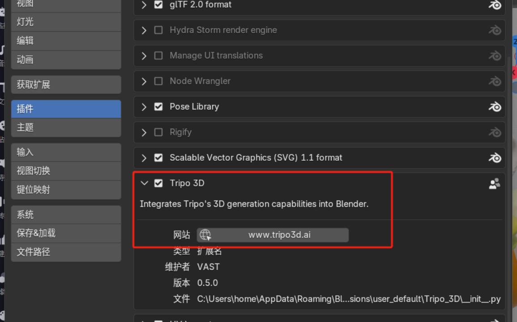Click the Blender logo icon beside glTF 2.0 format
Screen dimensions: 517x322
tap(494, 5)
